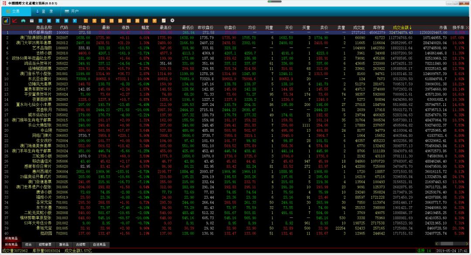Sort by the 市值 column header
This screenshot has width=471, height=255.
click(x=443, y=27)
